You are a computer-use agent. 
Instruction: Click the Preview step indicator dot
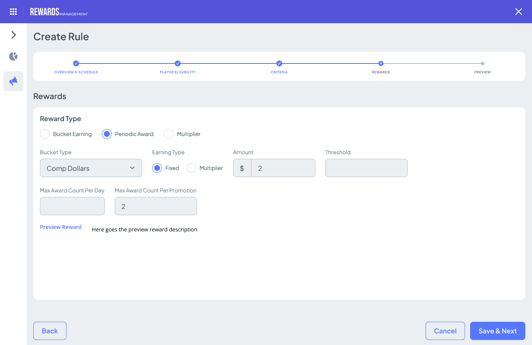click(x=482, y=64)
